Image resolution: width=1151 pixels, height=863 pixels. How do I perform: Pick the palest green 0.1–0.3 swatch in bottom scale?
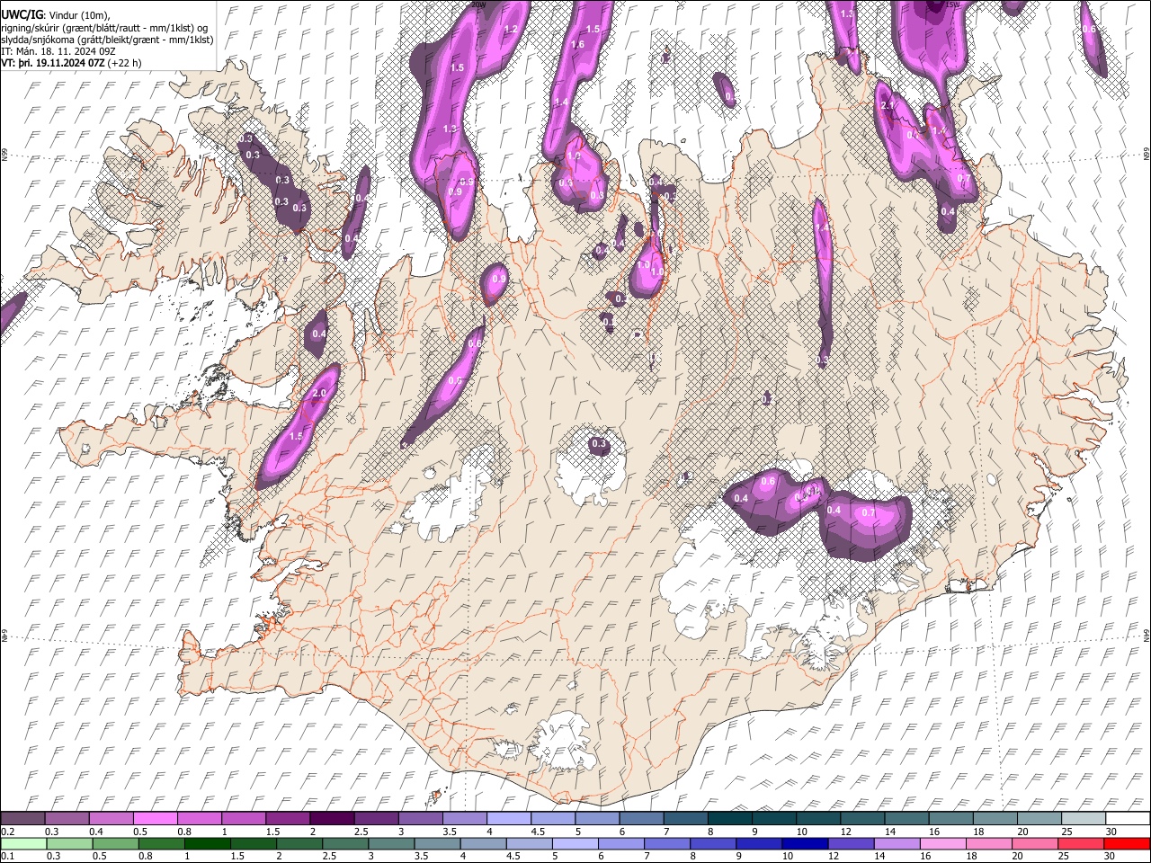[x=22, y=843]
